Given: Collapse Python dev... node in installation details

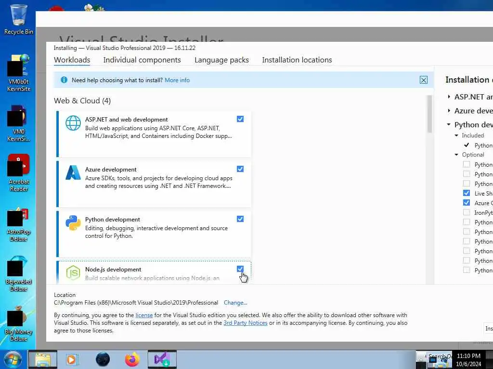Looking at the screenshot, I should click(x=449, y=124).
